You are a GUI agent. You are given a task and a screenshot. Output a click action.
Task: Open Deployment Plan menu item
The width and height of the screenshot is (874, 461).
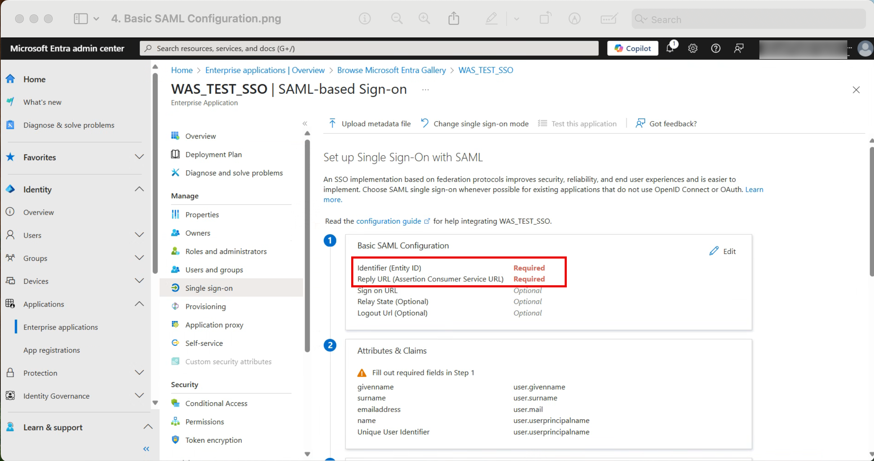[x=213, y=155]
